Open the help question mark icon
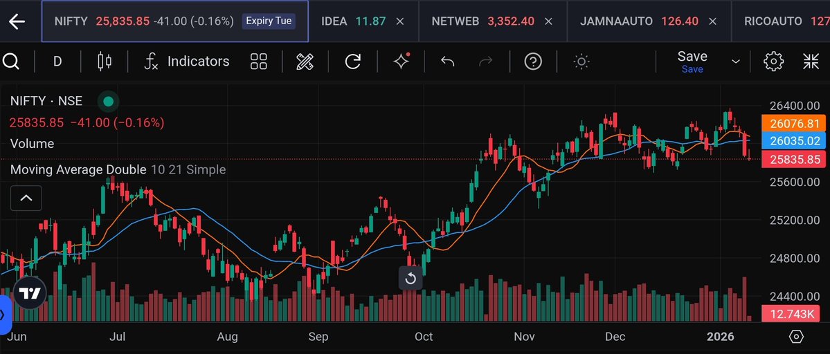Viewport: 830px width, 354px height. (x=533, y=62)
